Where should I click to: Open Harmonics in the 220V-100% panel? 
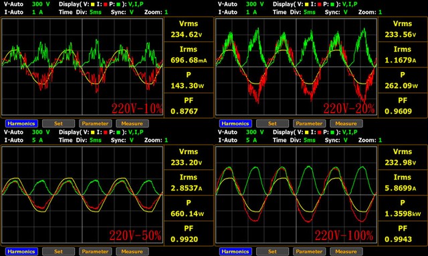(235, 251)
